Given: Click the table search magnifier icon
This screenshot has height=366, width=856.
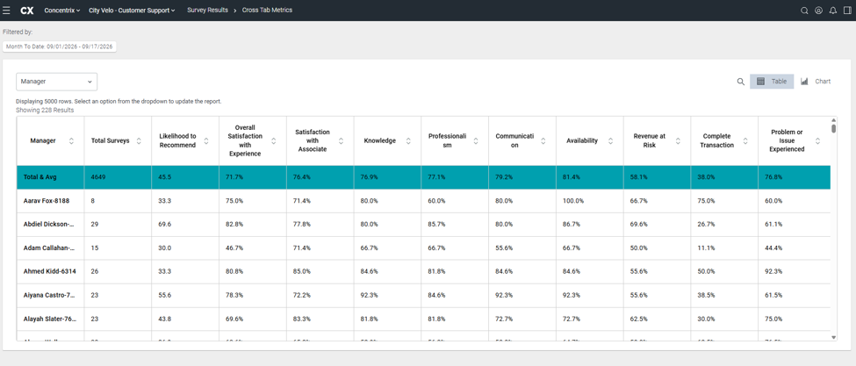Looking at the screenshot, I should point(741,82).
